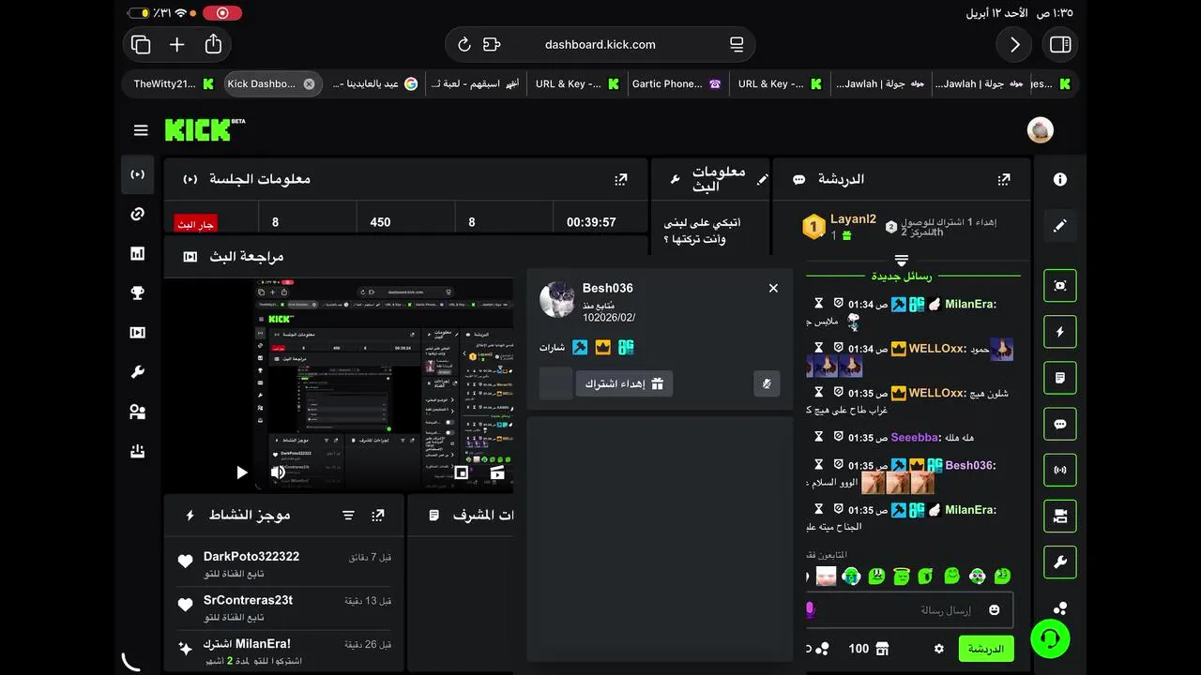
Task: Click the red live status badge
Action: [x=195, y=224]
